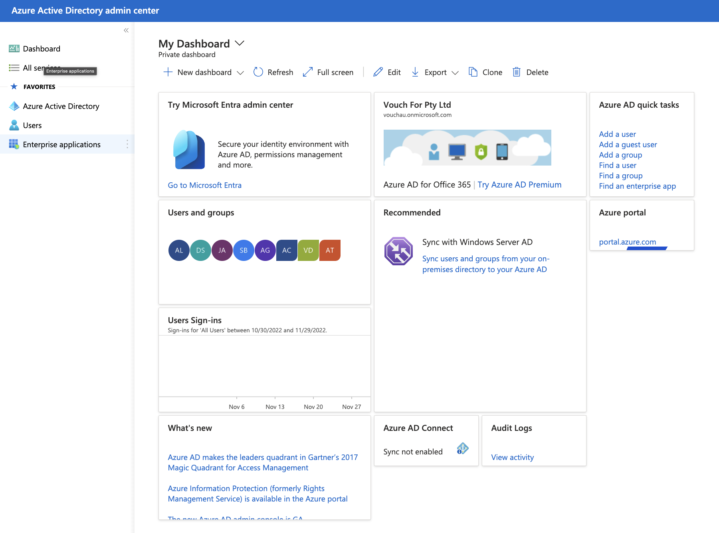Click the Users person icon in sidebar

coord(14,125)
